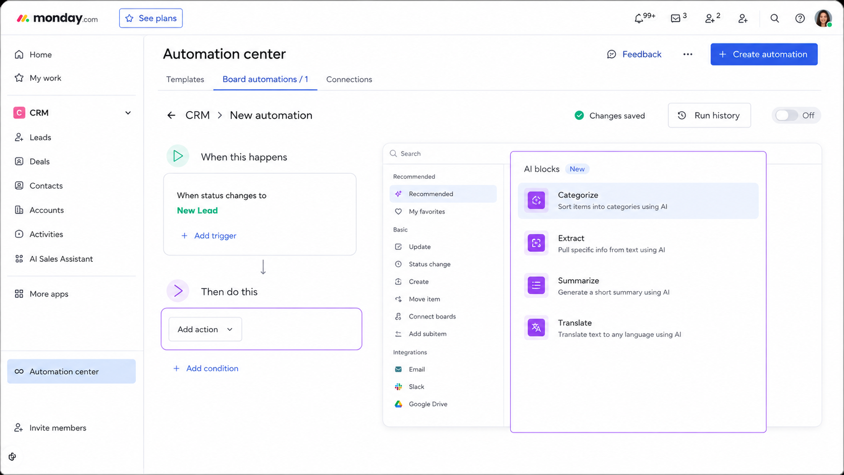Select the Summarize AI block icon
This screenshot has height=475, width=844.
[536, 286]
